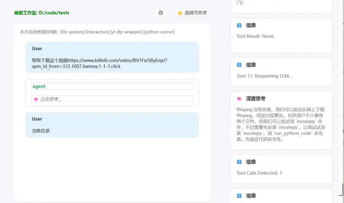
Task: Click the Tool Calls Detected: 1 text
Action: point(259,173)
